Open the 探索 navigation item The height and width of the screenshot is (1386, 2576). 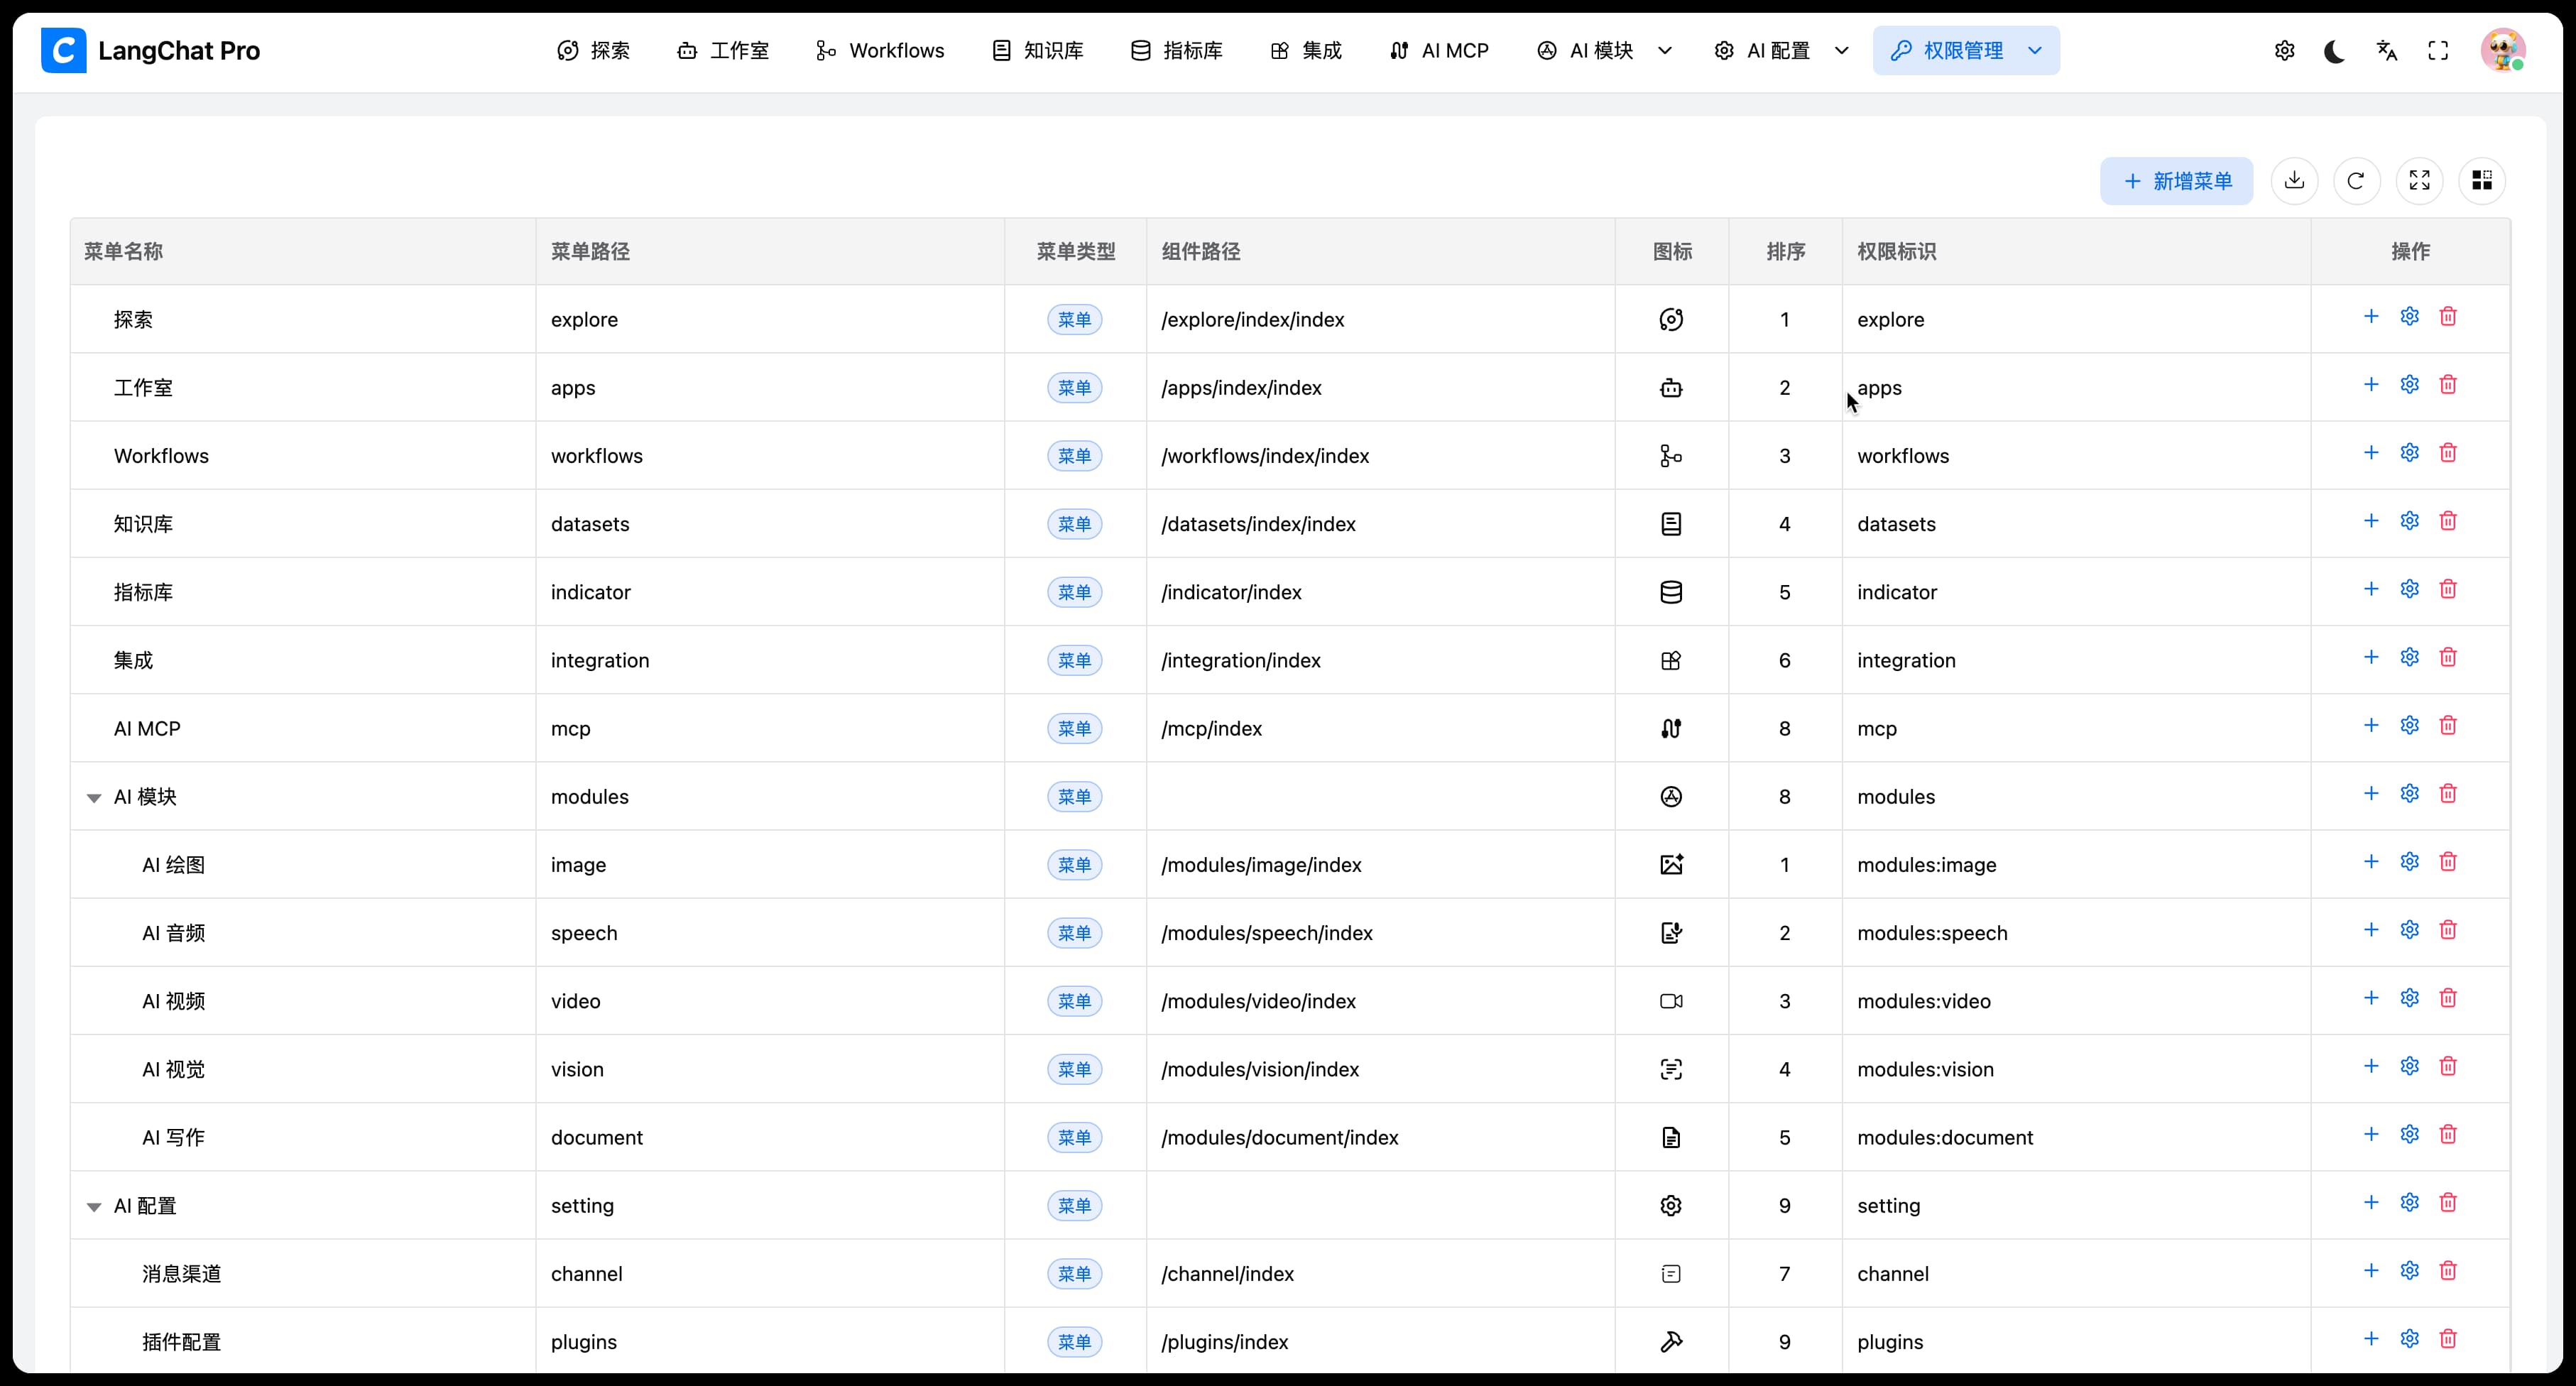pos(593,51)
